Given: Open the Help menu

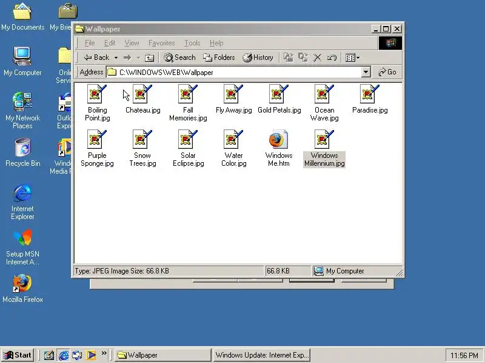Looking at the screenshot, I should coord(216,43).
